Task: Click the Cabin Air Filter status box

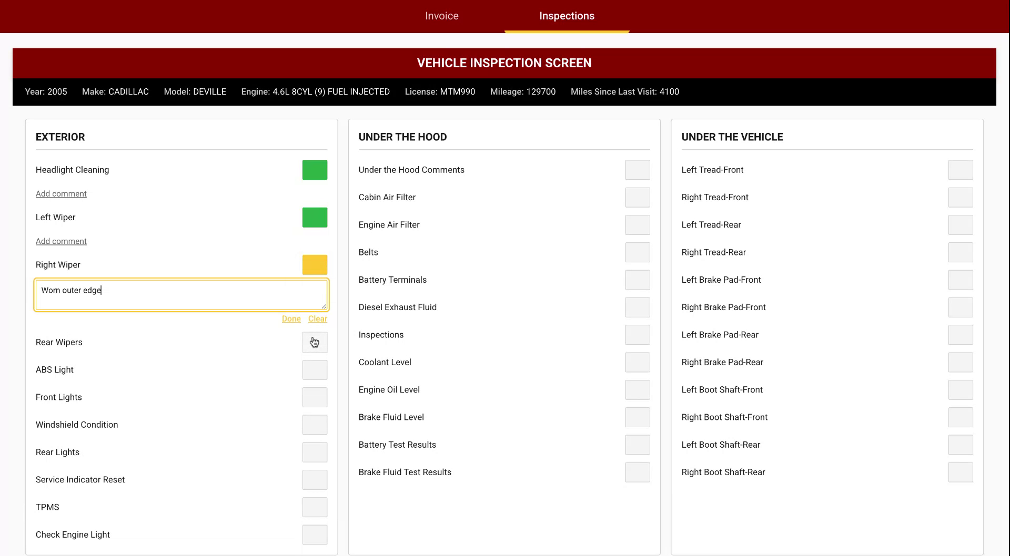Action: (637, 197)
